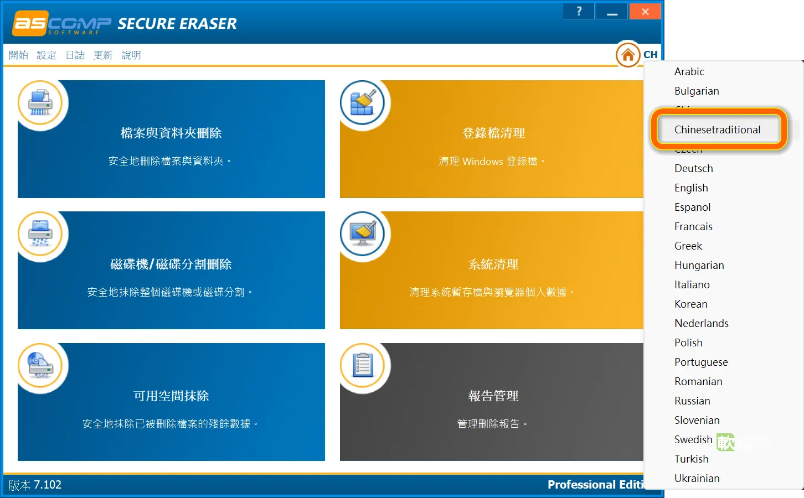Viewport: 804px width, 498px height.
Task: Open the CH language dropdown
Action: (651, 54)
